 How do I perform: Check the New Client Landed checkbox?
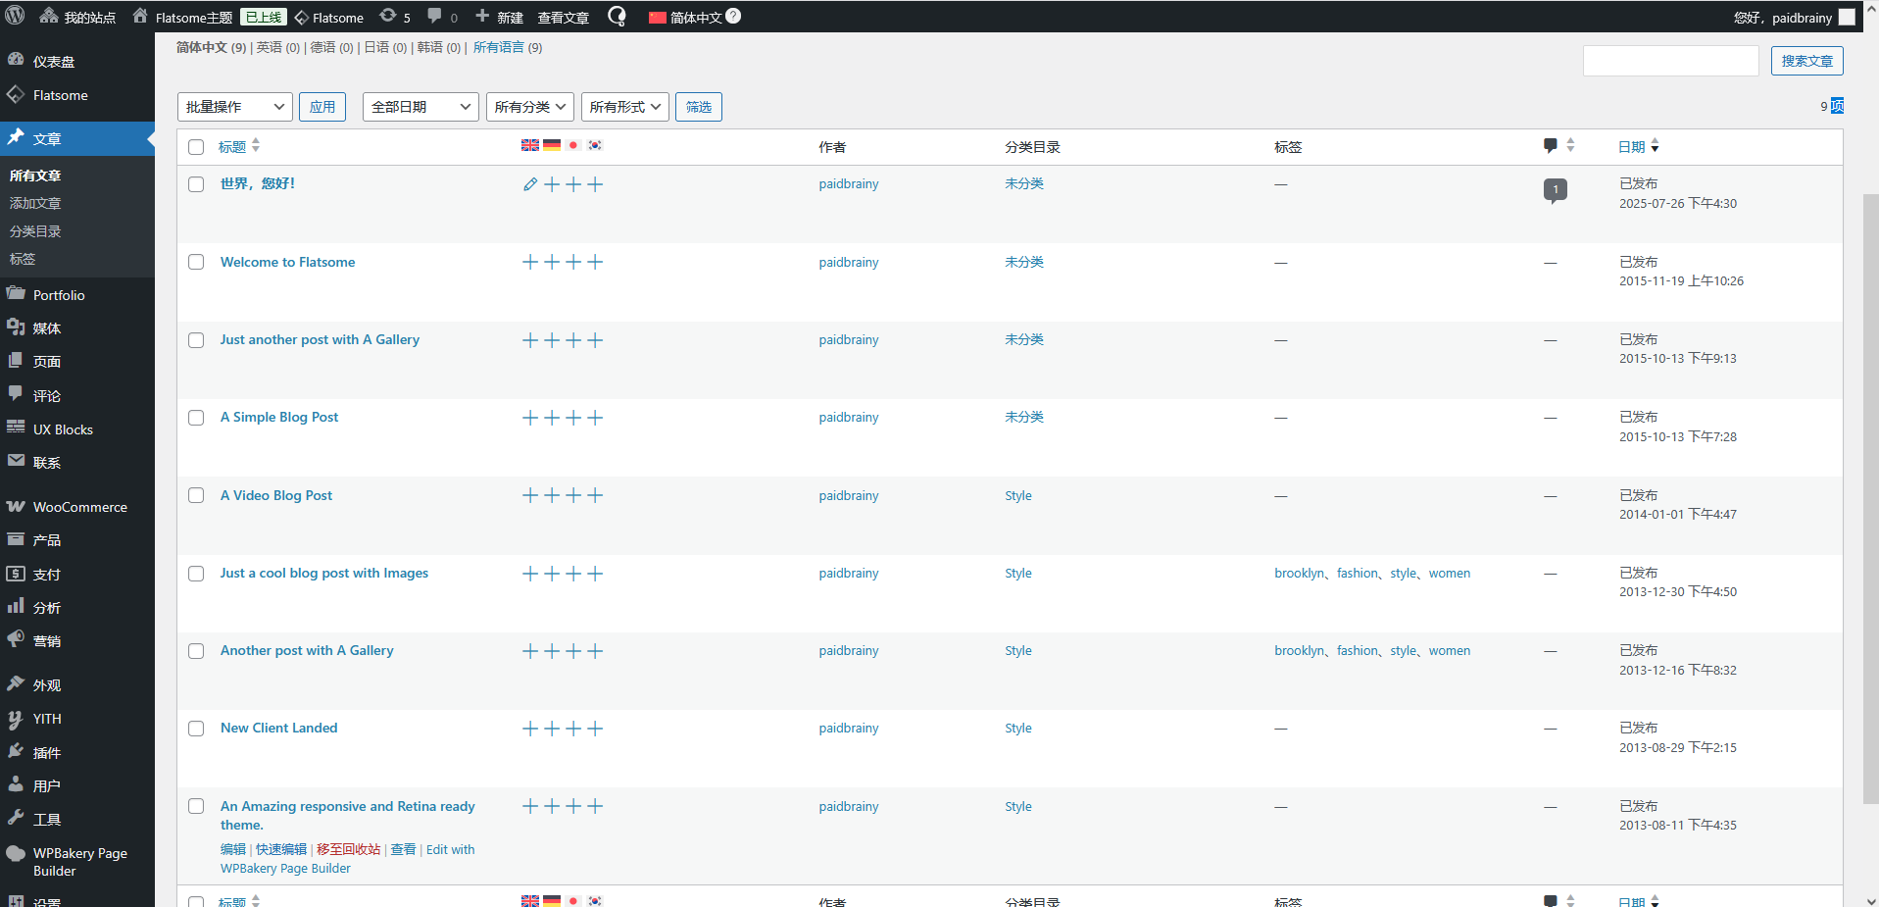point(196,729)
